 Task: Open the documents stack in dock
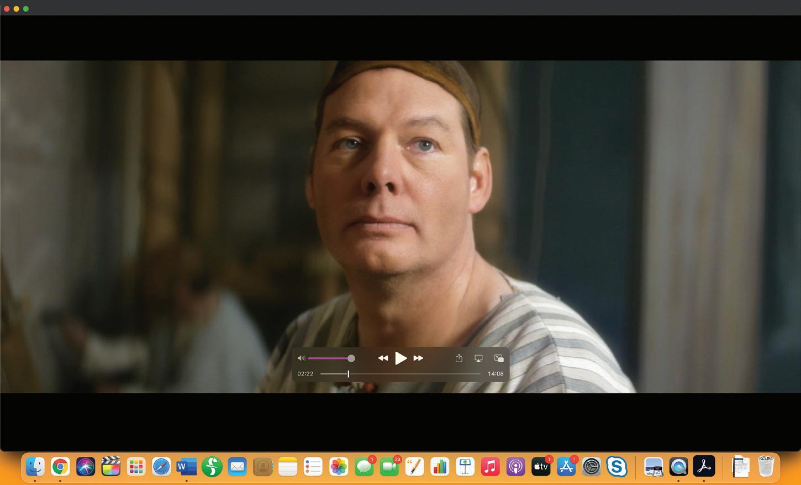[741, 467]
